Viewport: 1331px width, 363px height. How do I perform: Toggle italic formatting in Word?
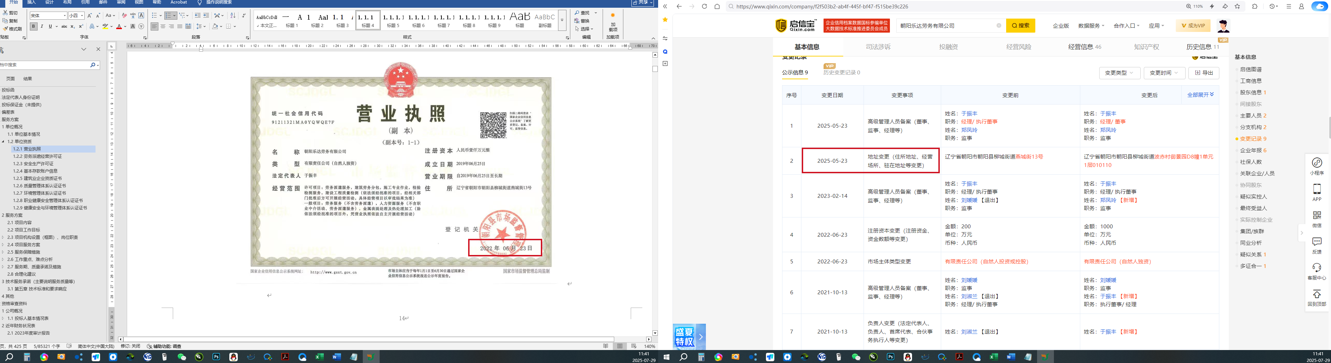coord(42,26)
